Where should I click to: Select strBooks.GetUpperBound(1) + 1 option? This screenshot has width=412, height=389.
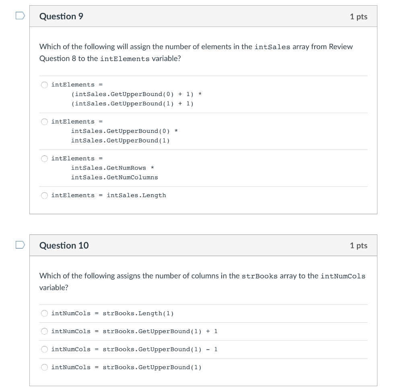44,331
